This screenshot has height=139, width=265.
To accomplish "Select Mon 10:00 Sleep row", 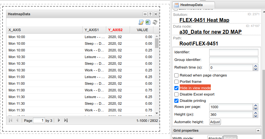I will pyautogui.click(x=80, y=43).
